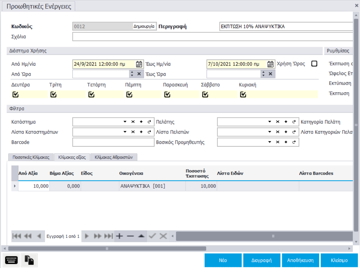Viewport: 360px width, 268px height.
Task: Open calendar picker for Έως Ημ/νία
Action: (x=271, y=64)
